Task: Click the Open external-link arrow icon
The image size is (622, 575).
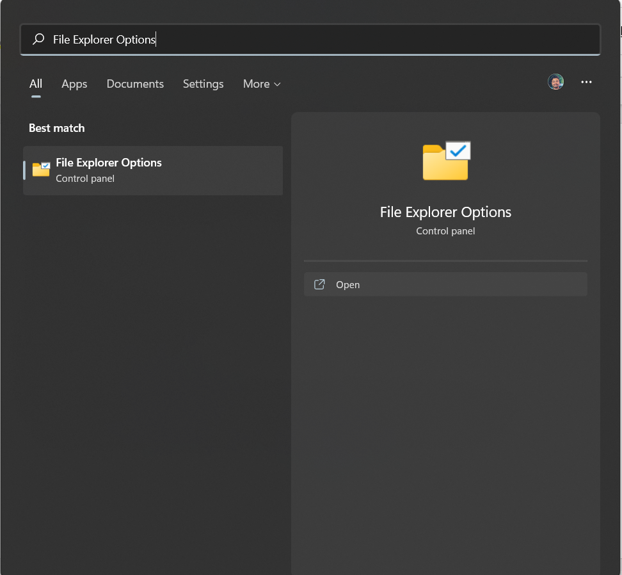Action: (319, 284)
